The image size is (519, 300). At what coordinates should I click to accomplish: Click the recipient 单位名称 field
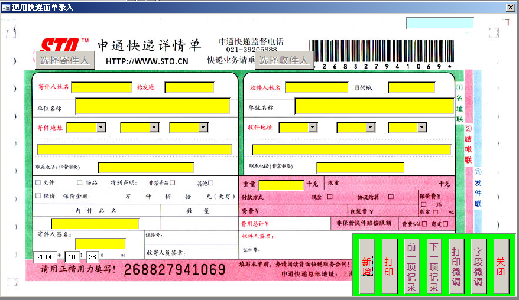[374, 106]
